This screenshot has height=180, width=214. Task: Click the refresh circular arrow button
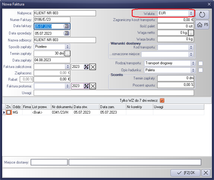[202, 14]
